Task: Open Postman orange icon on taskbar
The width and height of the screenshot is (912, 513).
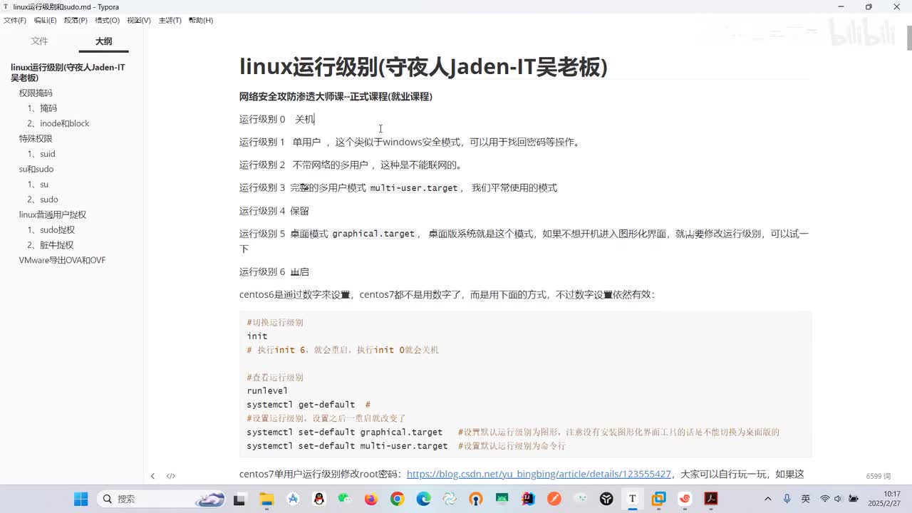Action: [554, 499]
